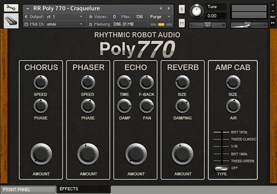Select V-30 cabinet type
Screen dimensions: 277x194
pyautogui.click(x=234, y=146)
